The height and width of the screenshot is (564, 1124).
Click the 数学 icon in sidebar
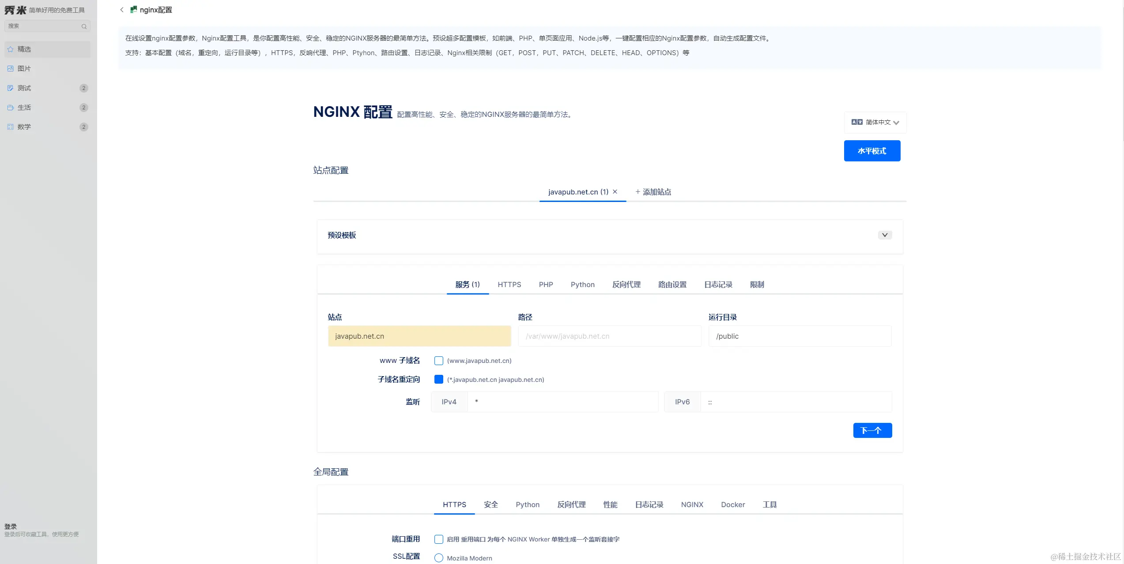point(11,127)
